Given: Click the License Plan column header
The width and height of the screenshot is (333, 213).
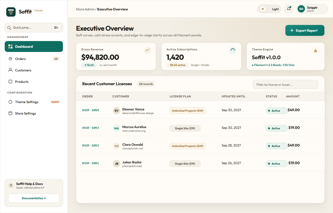Looking at the screenshot, I should [180, 96].
